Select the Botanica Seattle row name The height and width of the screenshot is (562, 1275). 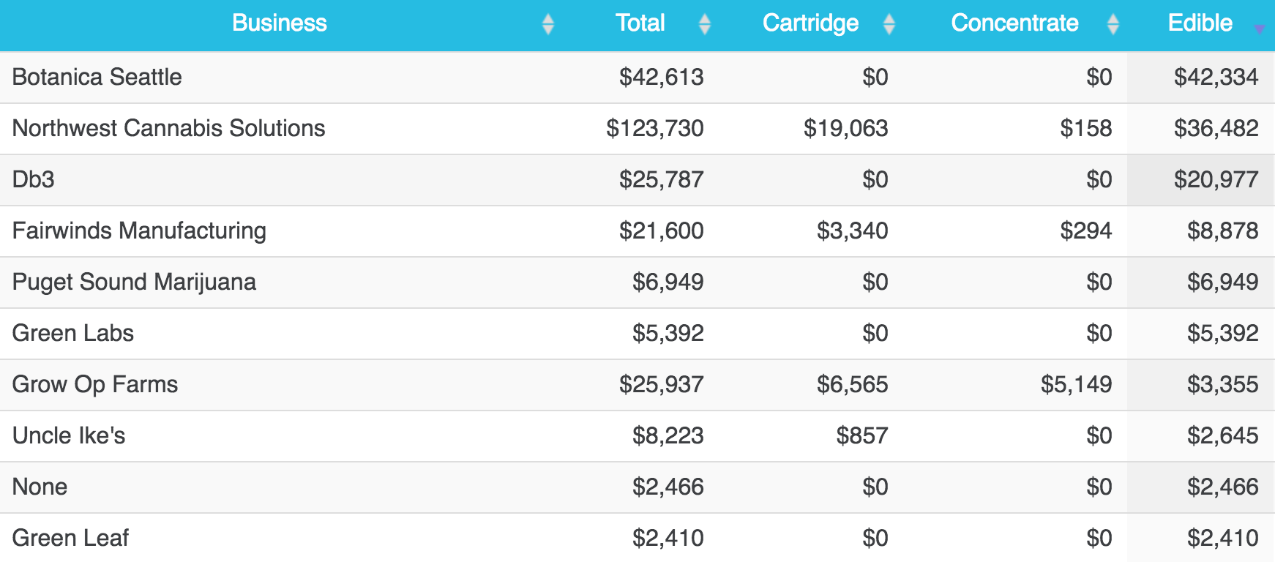coord(97,77)
